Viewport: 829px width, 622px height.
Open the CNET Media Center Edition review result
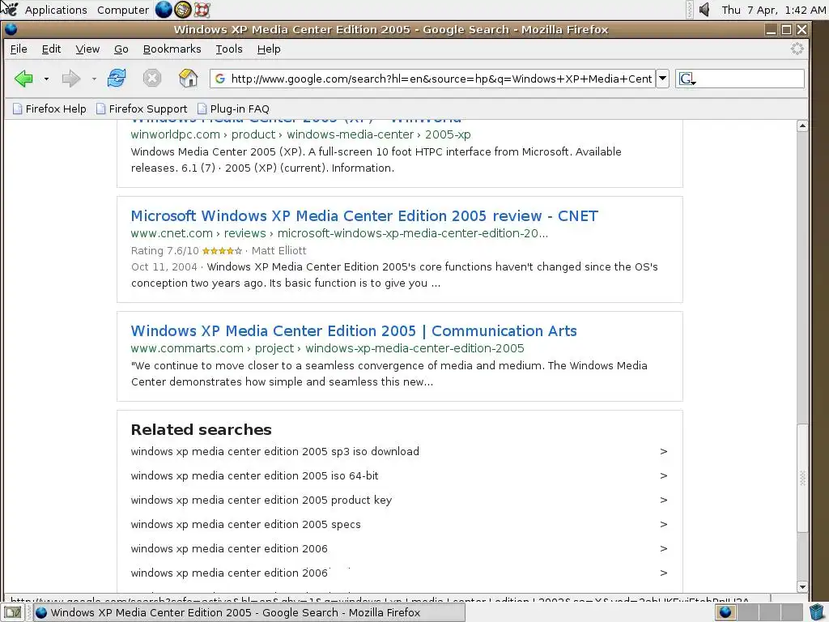coord(364,215)
